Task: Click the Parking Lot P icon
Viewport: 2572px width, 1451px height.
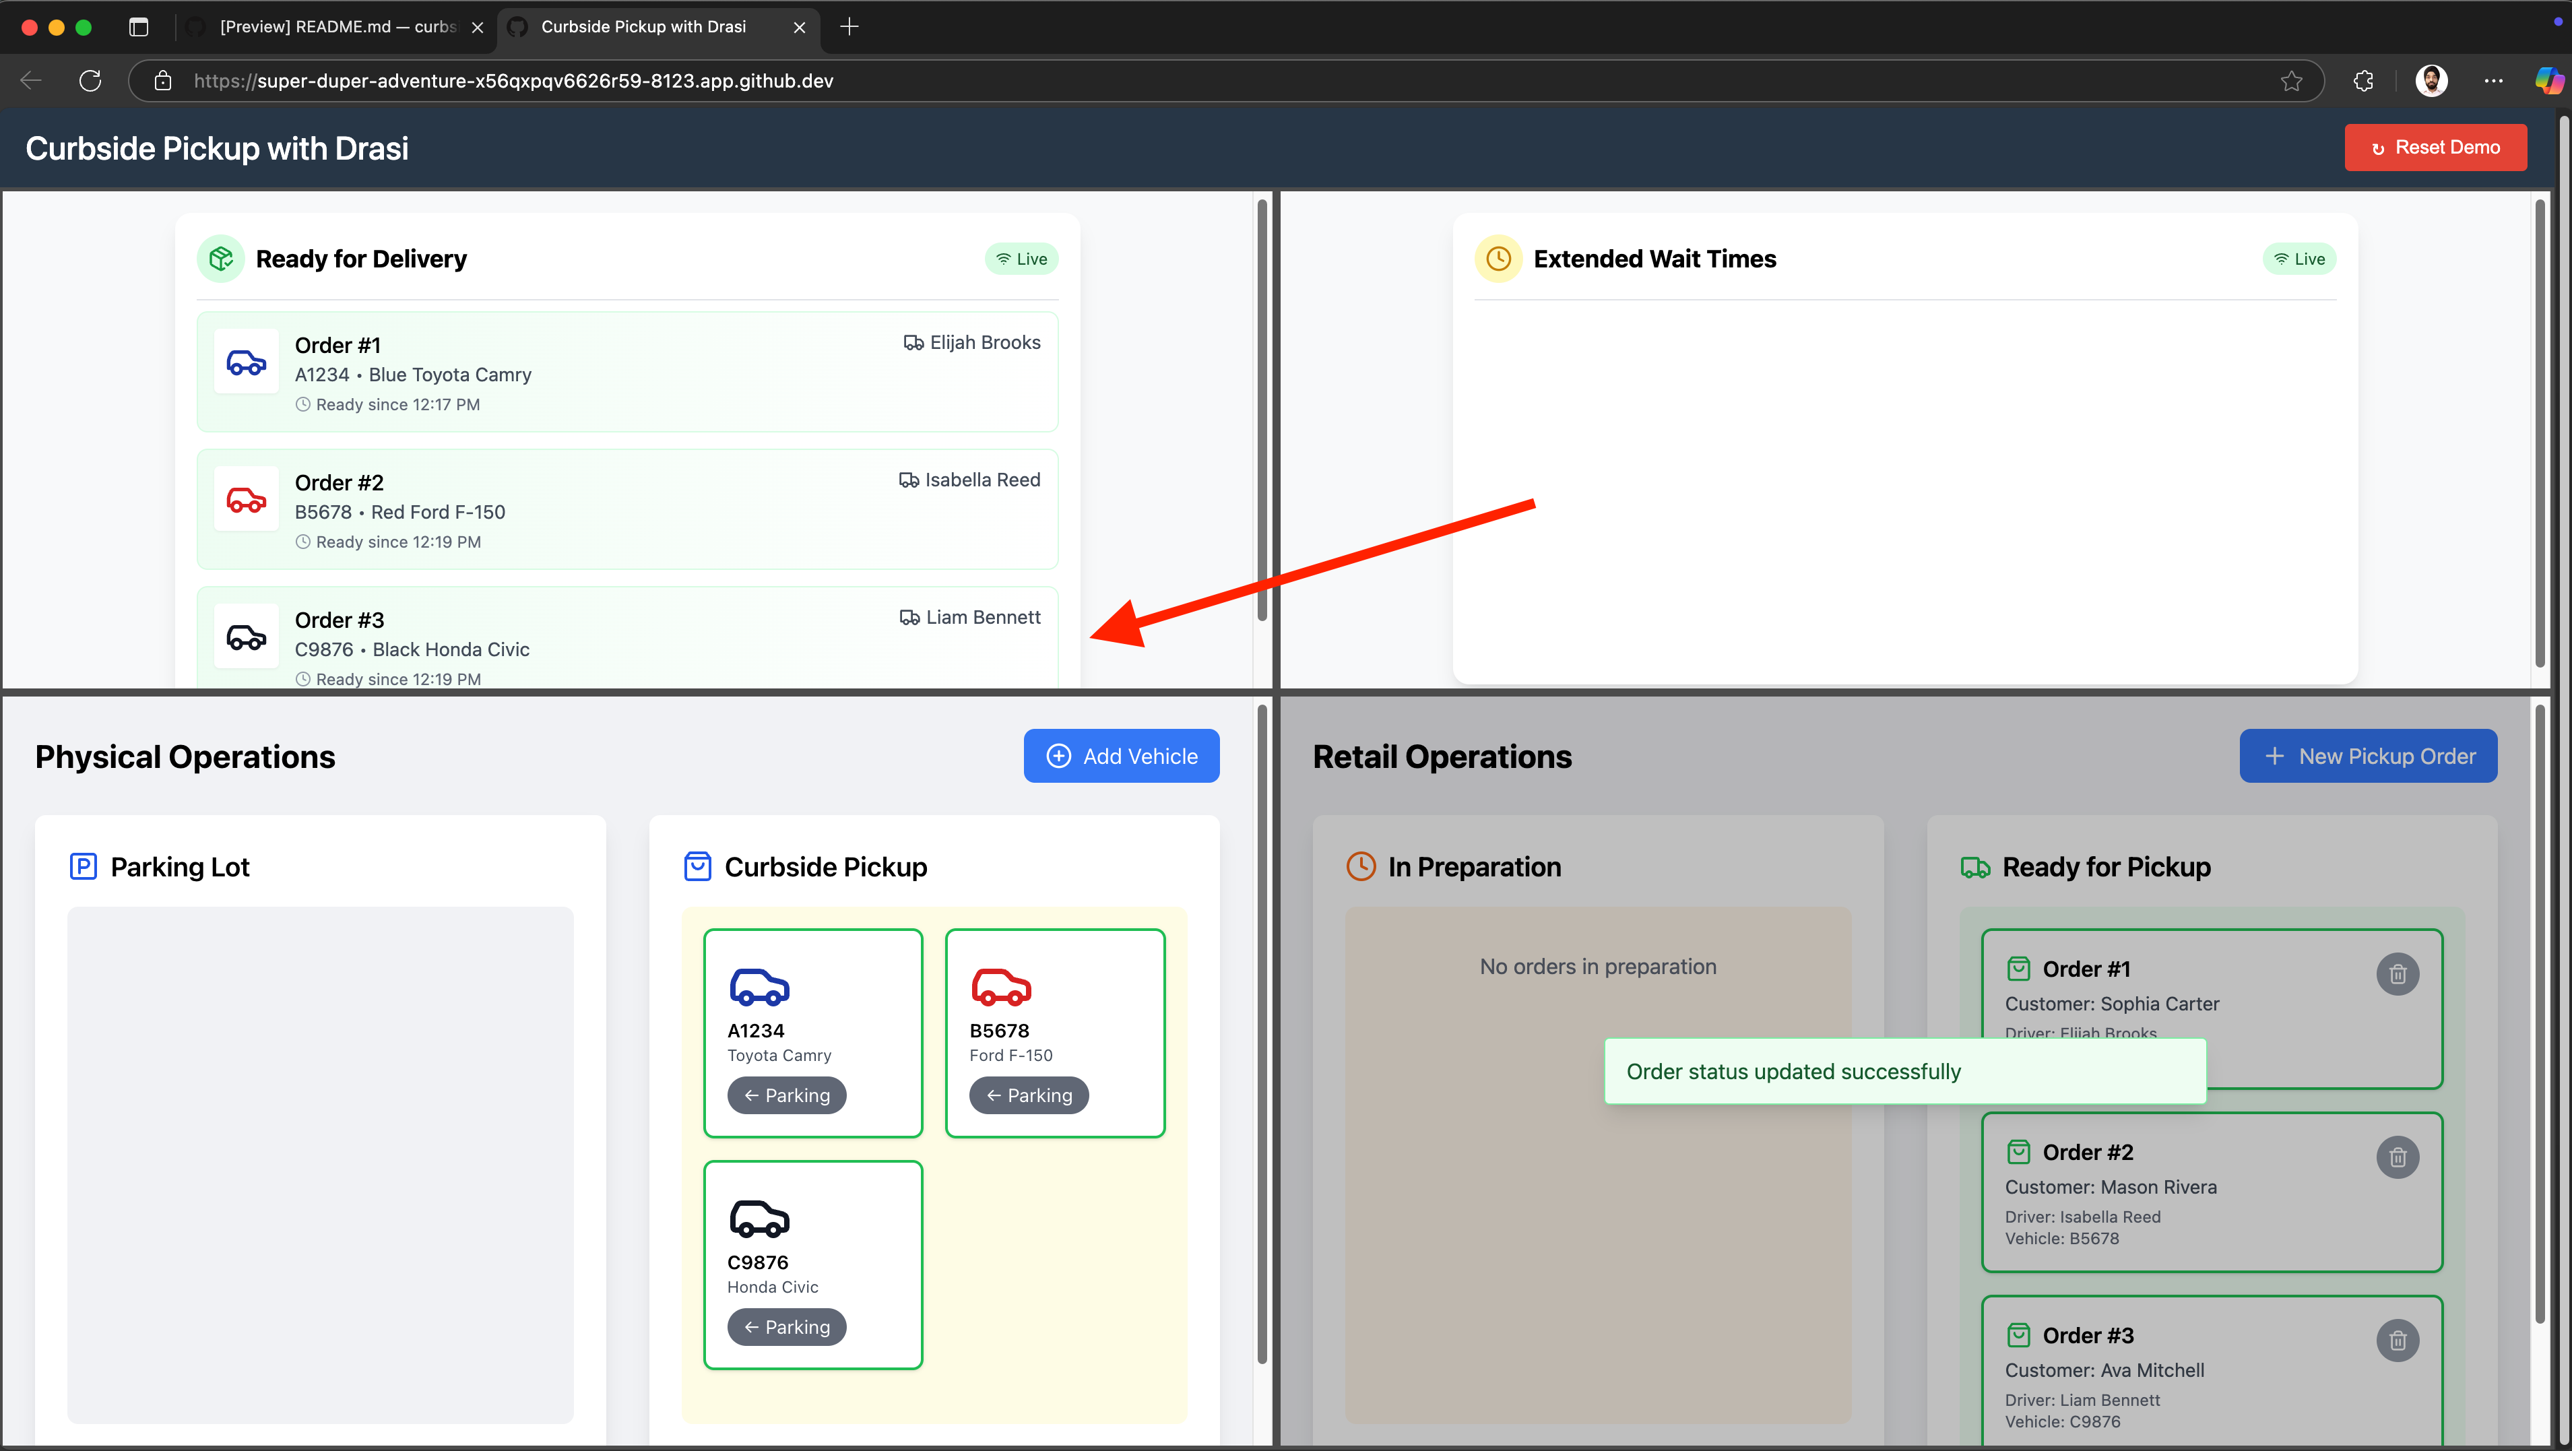Action: 84,866
